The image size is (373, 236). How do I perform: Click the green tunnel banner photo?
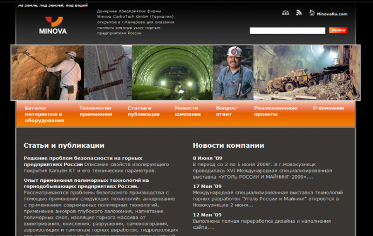[172, 73]
